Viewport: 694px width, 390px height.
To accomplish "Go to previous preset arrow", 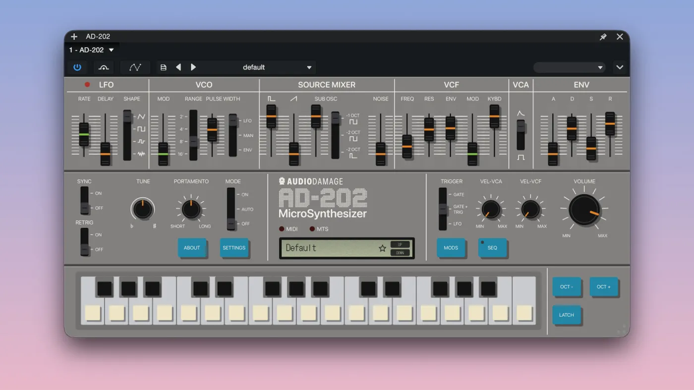I will pyautogui.click(x=178, y=67).
